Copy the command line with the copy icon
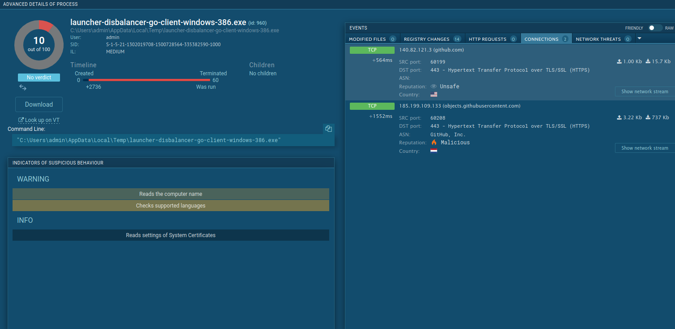The image size is (675, 329). (328, 129)
